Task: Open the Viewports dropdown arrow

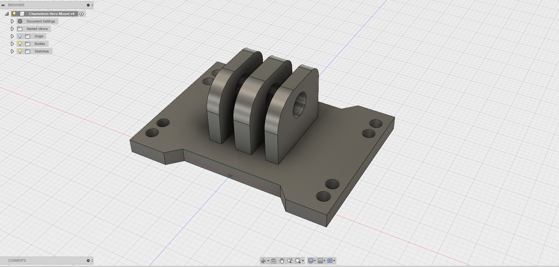Action: click(x=334, y=261)
